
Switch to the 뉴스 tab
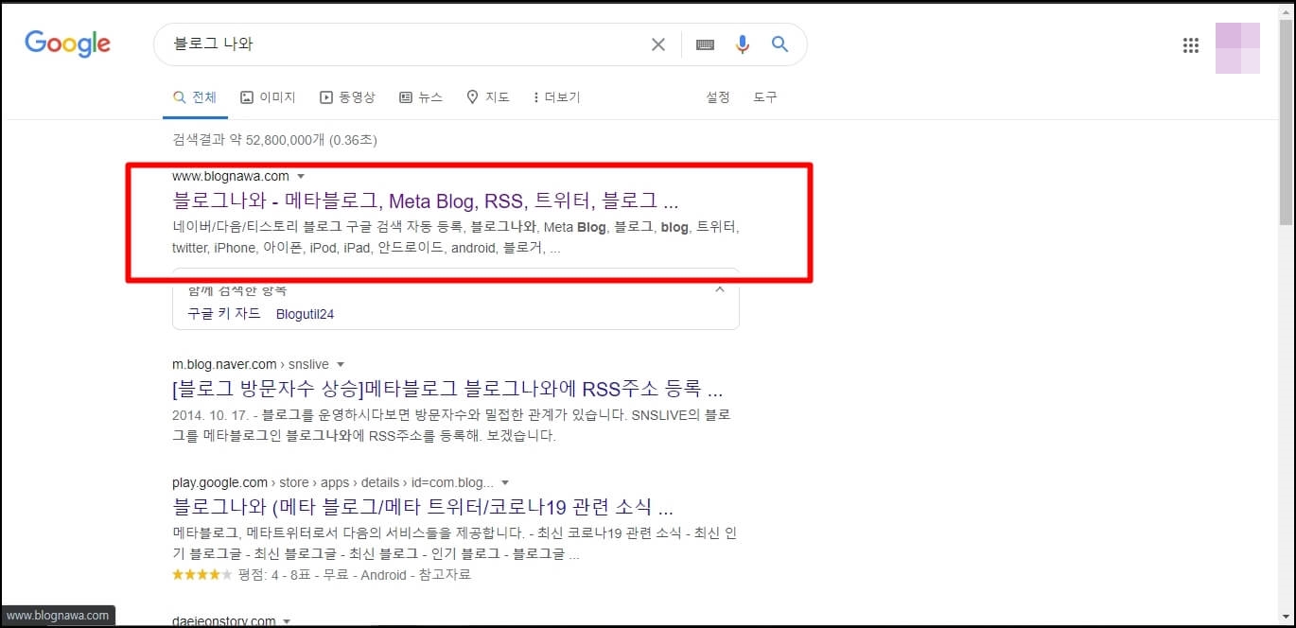421,97
